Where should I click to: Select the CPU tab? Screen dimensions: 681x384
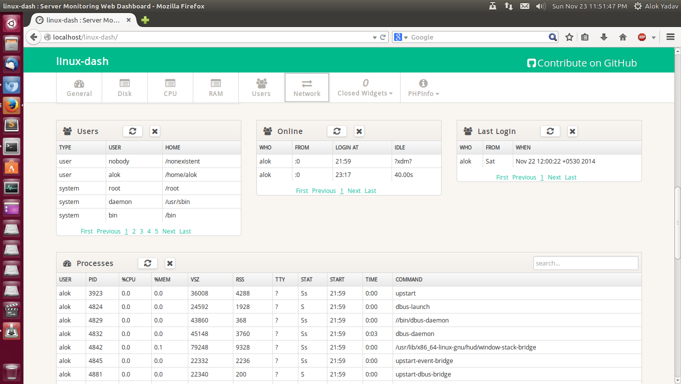coord(170,87)
